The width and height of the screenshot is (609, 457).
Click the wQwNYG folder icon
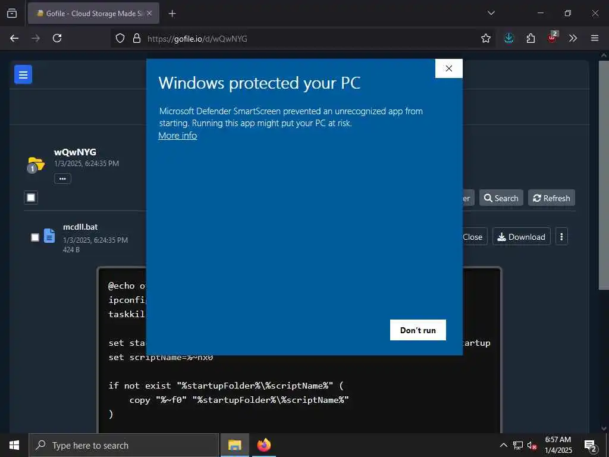tap(36, 165)
